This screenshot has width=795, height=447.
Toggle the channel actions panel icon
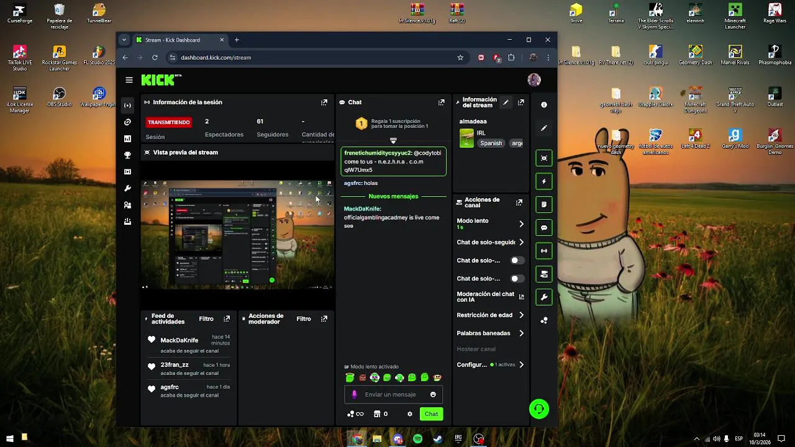point(544,274)
